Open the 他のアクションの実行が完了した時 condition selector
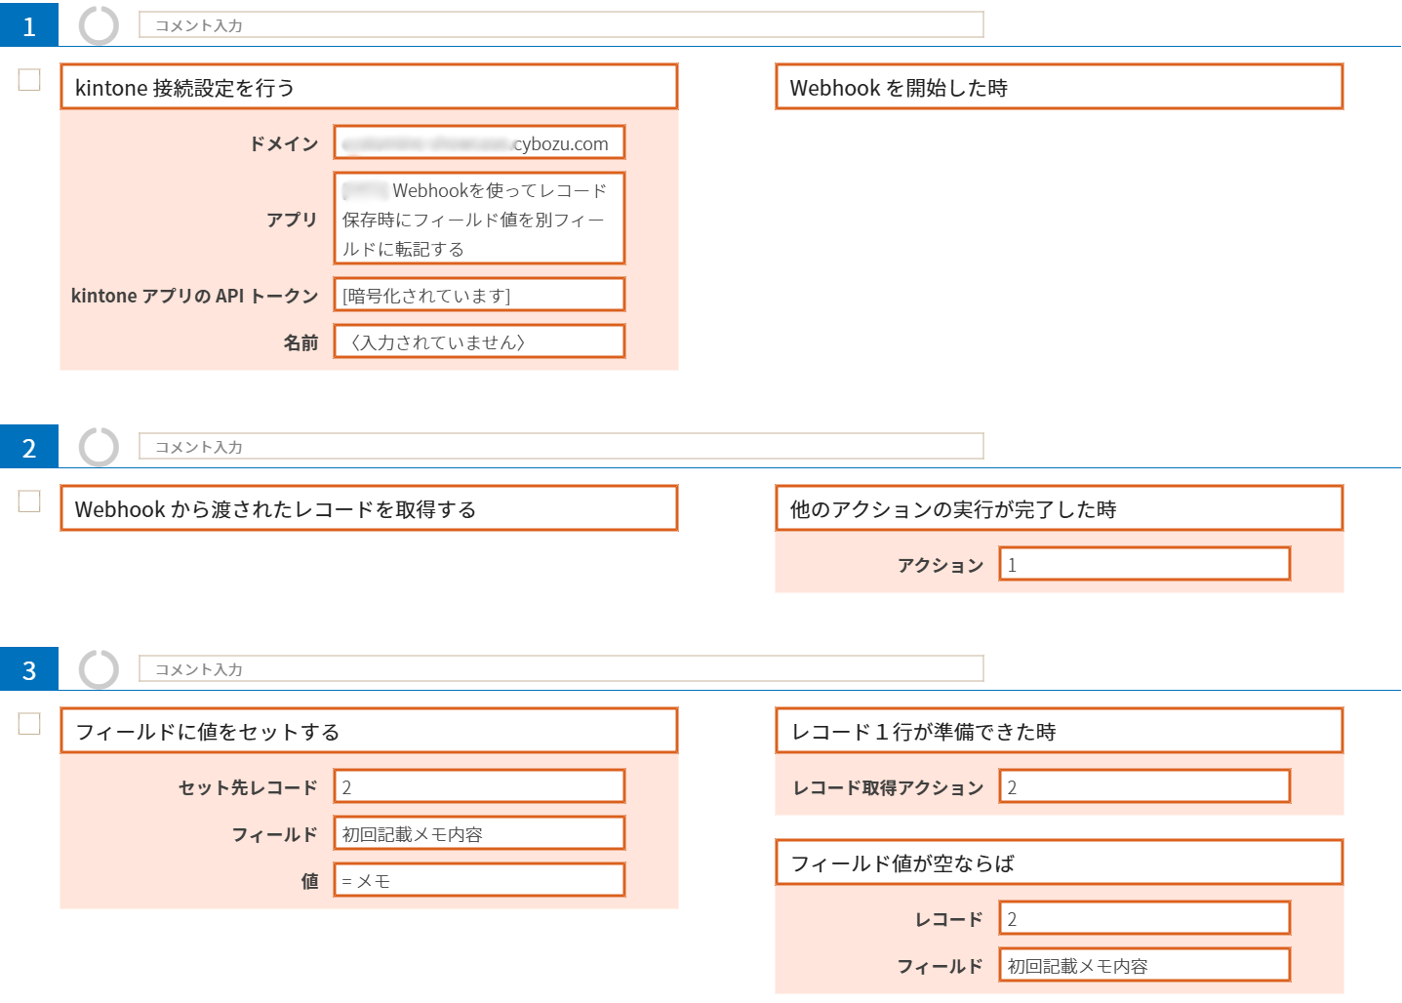 [1060, 508]
